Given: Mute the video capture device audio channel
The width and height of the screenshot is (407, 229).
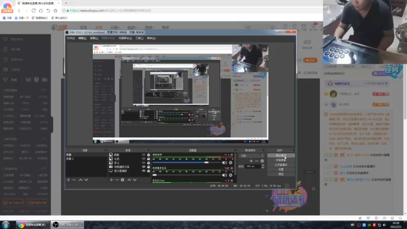Looking at the screenshot, I should tap(224, 175).
